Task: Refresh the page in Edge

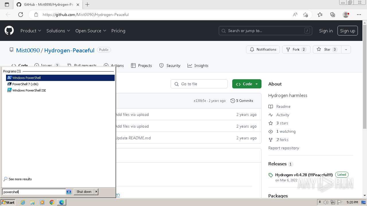Action: pos(21,15)
